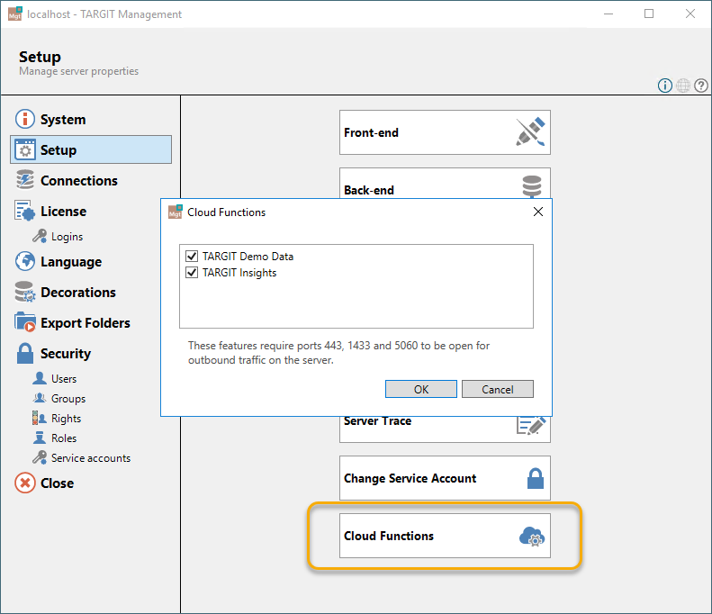Viewport: 712px width, 614px height.
Task: Click the Language globe icon
Action: point(25,261)
